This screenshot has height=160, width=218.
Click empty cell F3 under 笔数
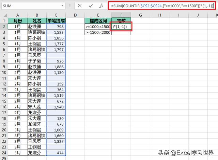[121, 32]
